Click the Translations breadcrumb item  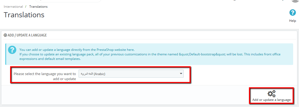[x=38, y=6]
